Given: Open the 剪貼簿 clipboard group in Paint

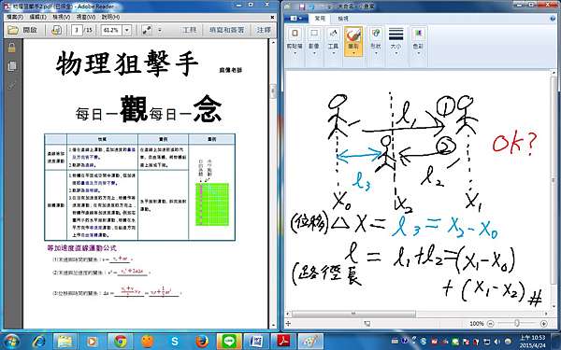Looking at the screenshot, I should [x=295, y=41].
